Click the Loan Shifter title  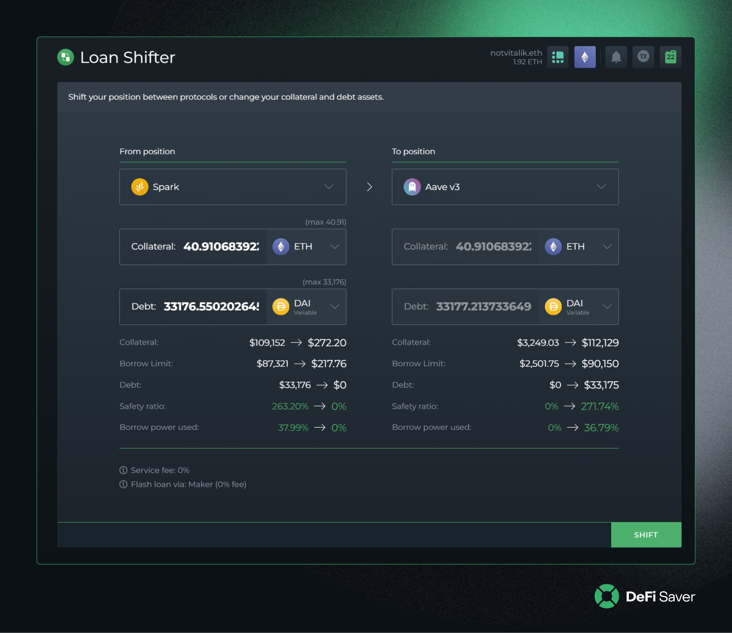click(x=127, y=57)
